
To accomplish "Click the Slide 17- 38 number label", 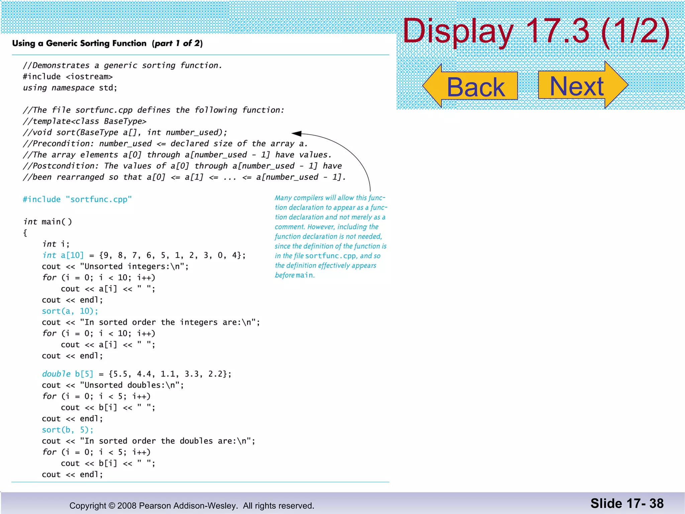I will [x=626, y=503].
